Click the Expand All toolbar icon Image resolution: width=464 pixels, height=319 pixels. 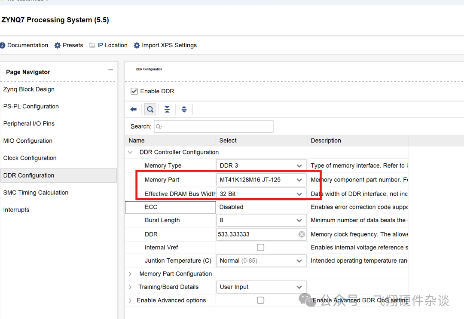tap(184, 109)
